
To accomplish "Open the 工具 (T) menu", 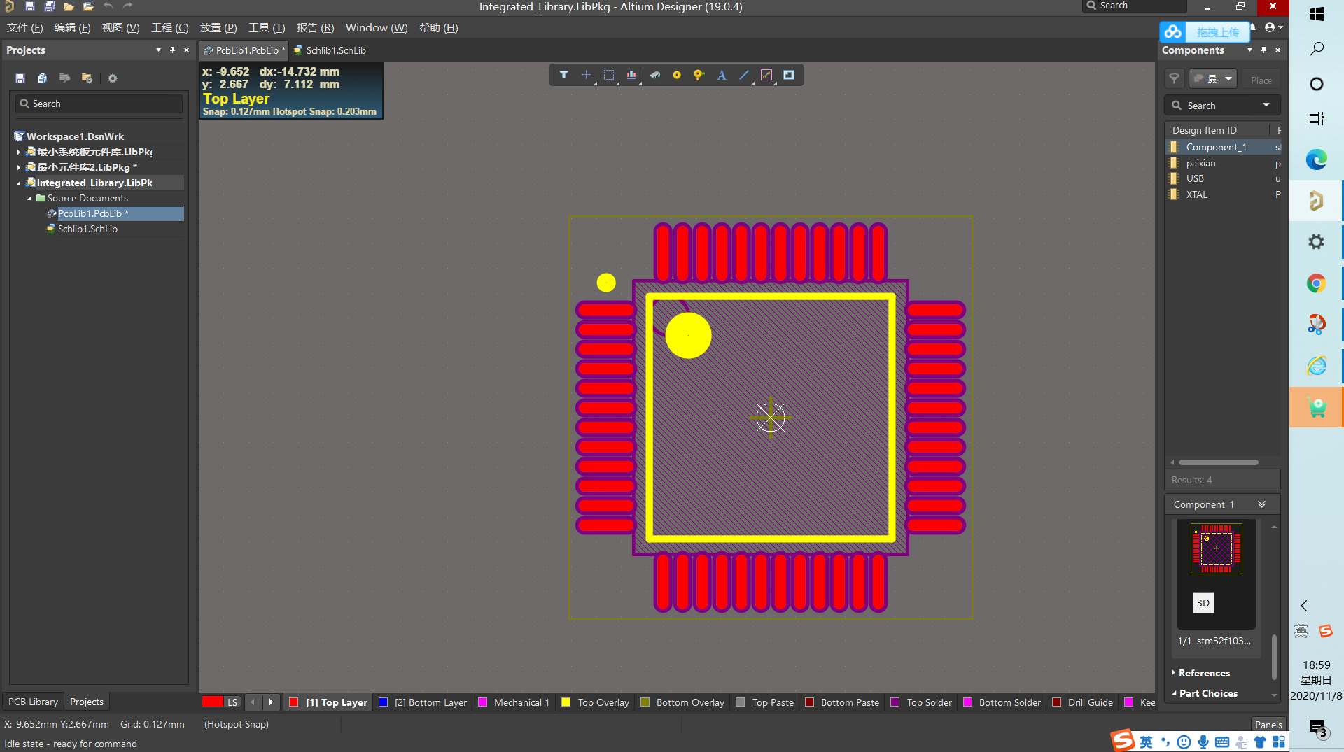I will click(267, 28).
